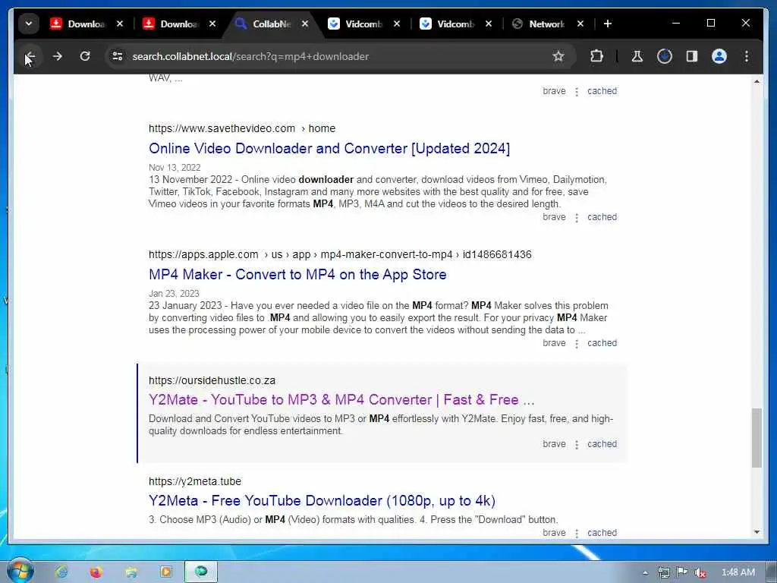The image size is (777, 583).
Task: Click the oursidehustle.co.za URL text
Action: coord(212,380)
